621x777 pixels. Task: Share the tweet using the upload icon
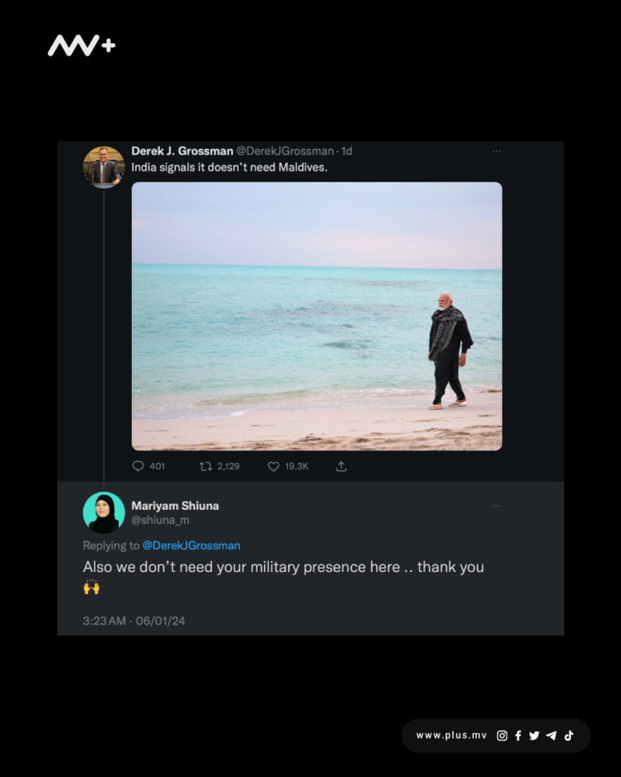[x=341, y=467]
